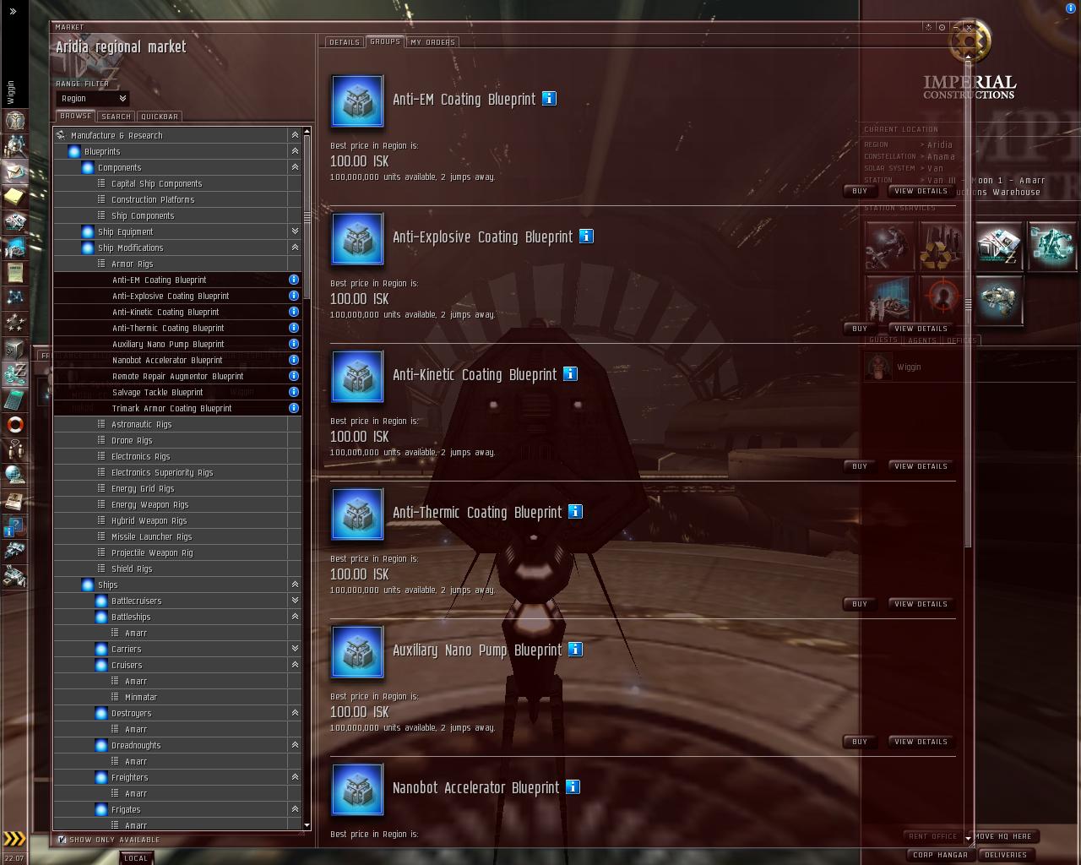Open the calculator icon in sidebar
Screen dimensions: 1081x865
coord(14,399)
